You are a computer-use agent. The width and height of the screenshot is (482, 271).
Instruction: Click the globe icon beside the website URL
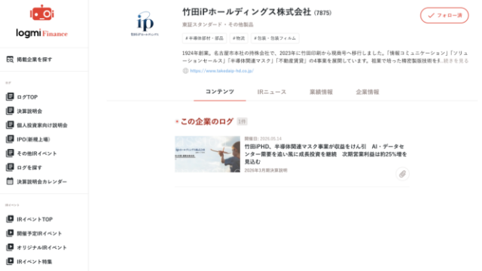185,71
